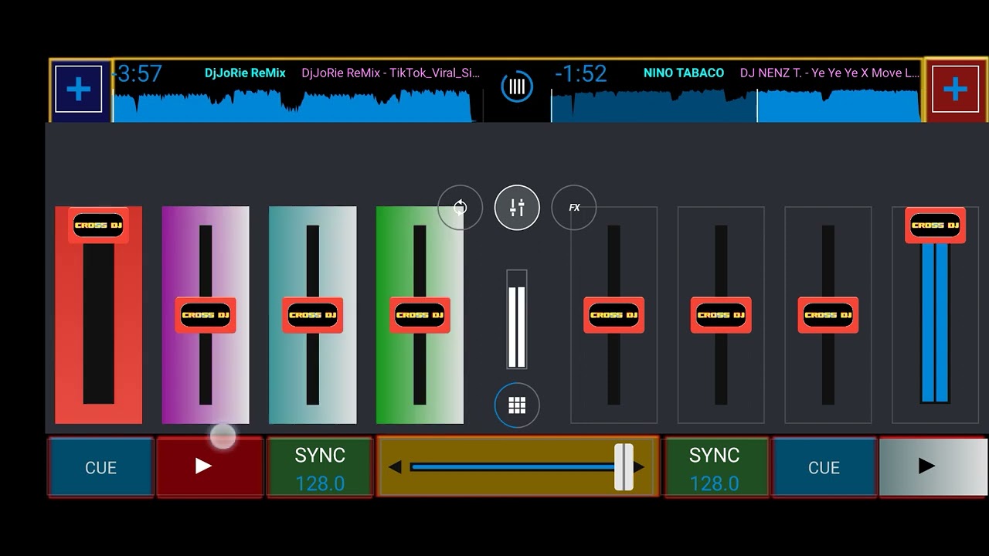Click the right deck time -1:52
Viewport: 989px width, 556px height.
(x=581, y=74)
